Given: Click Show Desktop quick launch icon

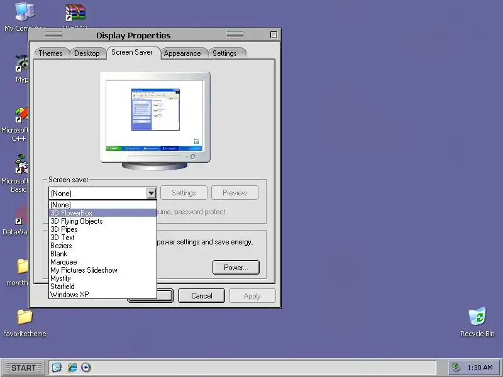Looking at the screenshot, I should click(x=57, y=368).
